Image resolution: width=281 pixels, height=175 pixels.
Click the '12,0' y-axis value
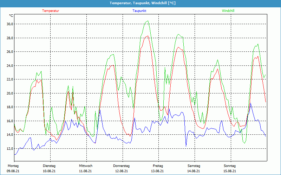click(x=10, y=149)
